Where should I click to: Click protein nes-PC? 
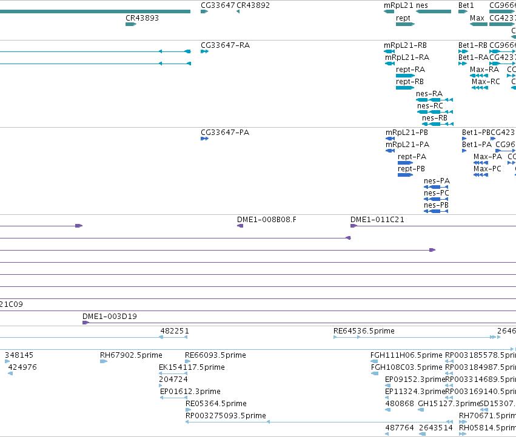(x=436, y=200)
